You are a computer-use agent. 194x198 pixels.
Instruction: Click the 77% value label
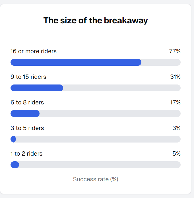click(x=175, y=51)
